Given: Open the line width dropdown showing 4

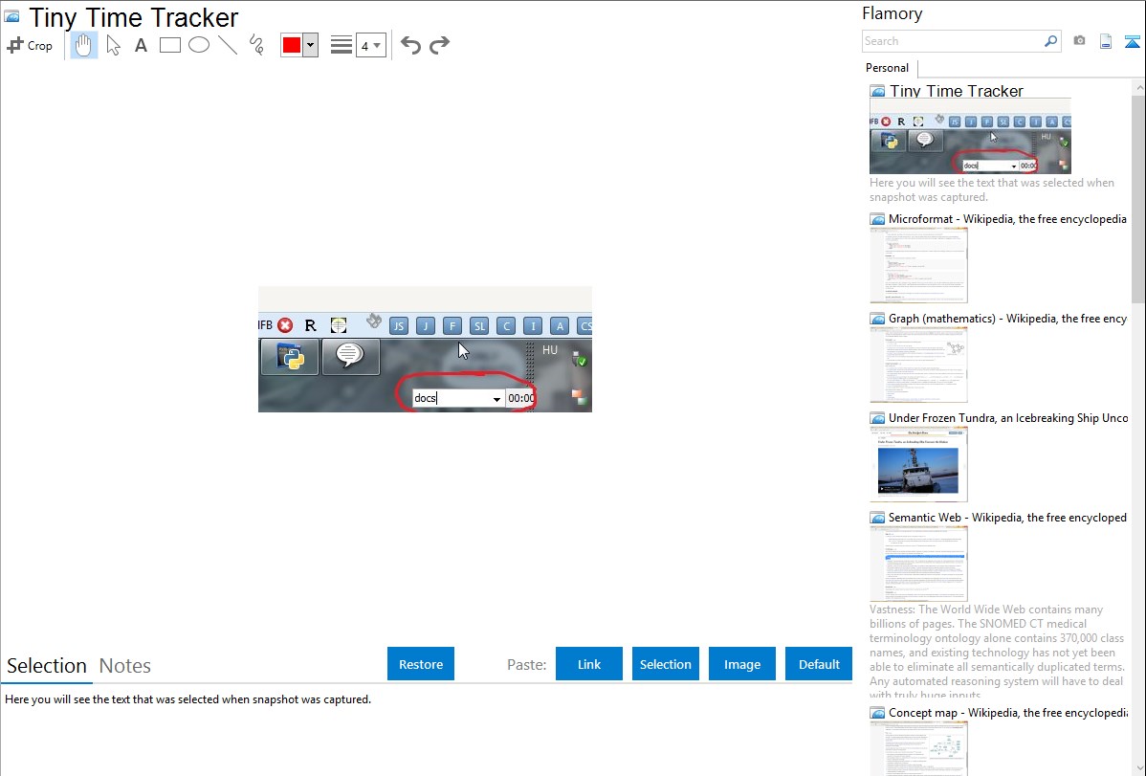Looking at the screenshot, I should [370, 45].
